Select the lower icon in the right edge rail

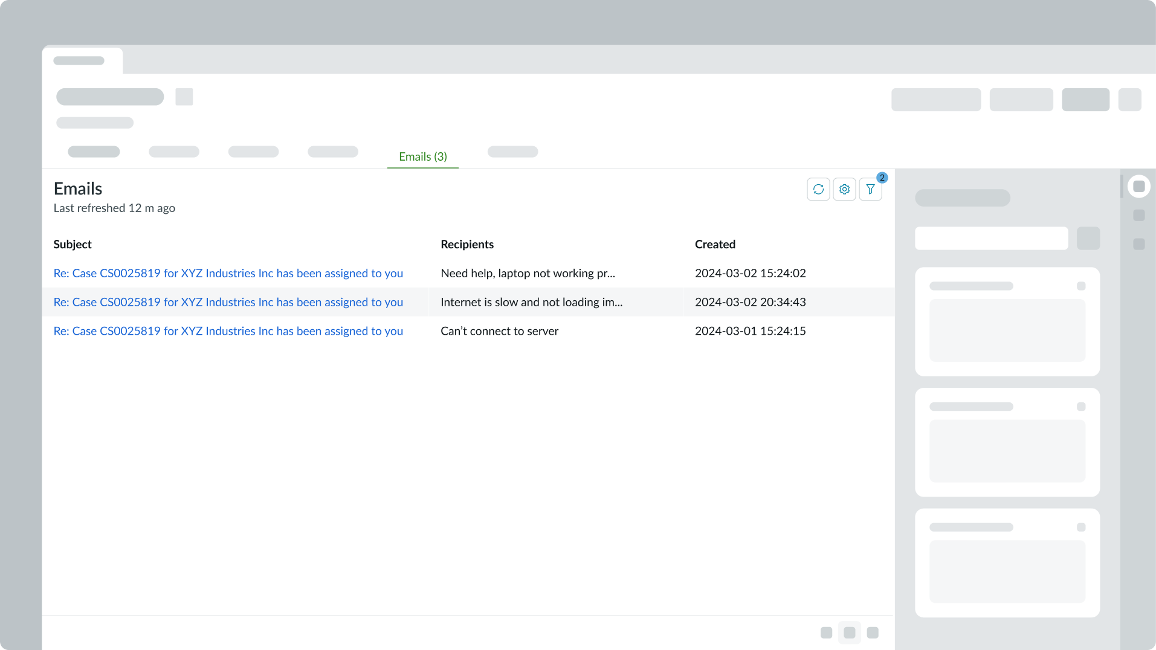[1140, 245]
